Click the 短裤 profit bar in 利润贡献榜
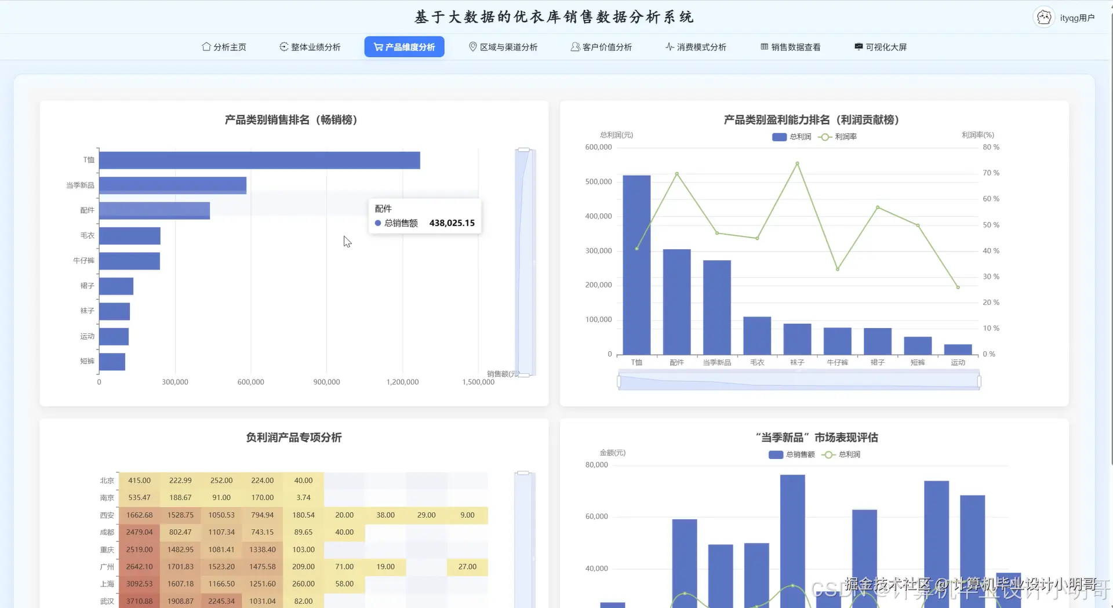This screenshot has width=1113, height=608. click(x=918, y=345)
